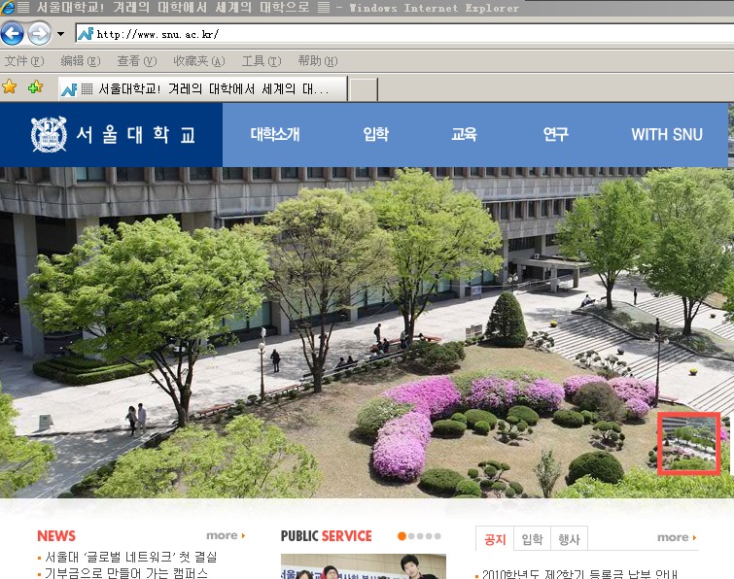Open news item 서울대 '글로벌 네트워크' 첫 결실
Image resolution: width=734 pixels, height=579 pixels.
(130, 557)
